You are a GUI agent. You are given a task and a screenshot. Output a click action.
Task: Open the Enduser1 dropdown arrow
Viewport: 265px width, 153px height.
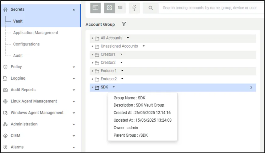pos(122,71)
